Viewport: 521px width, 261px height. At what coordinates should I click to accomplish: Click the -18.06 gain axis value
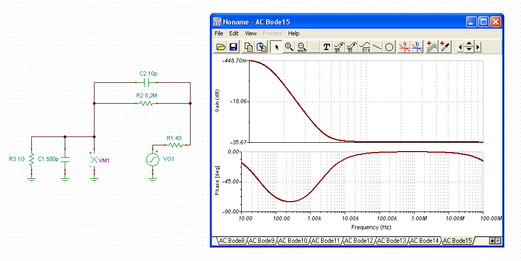point(238,102)
